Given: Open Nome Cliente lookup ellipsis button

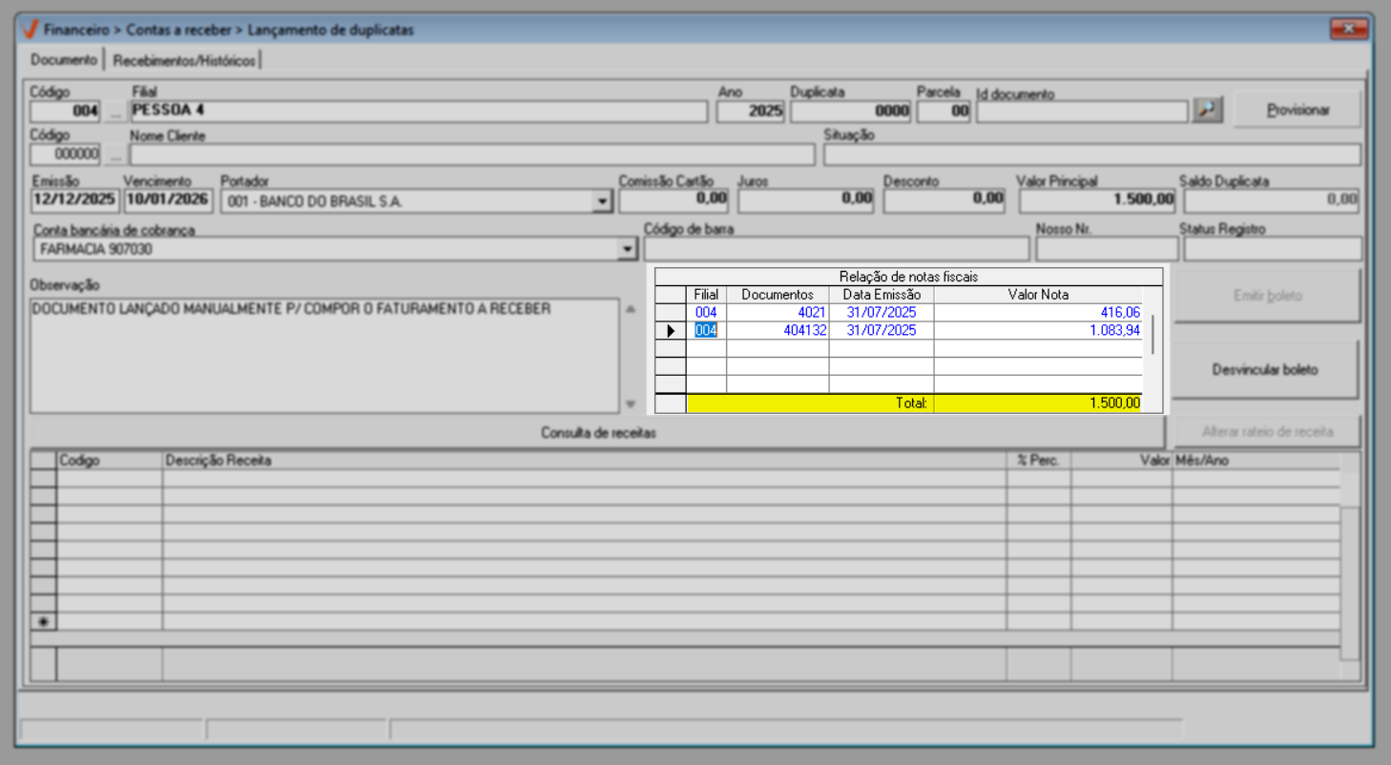Looking at the screenshot, I should click(115, 155).
